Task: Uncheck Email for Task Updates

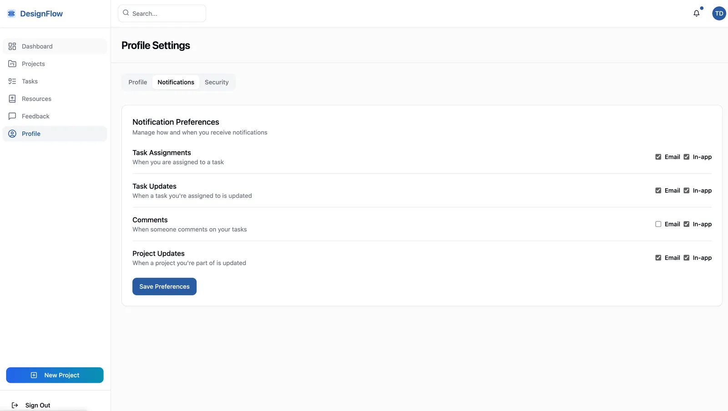Action: (x=658, y=190)
